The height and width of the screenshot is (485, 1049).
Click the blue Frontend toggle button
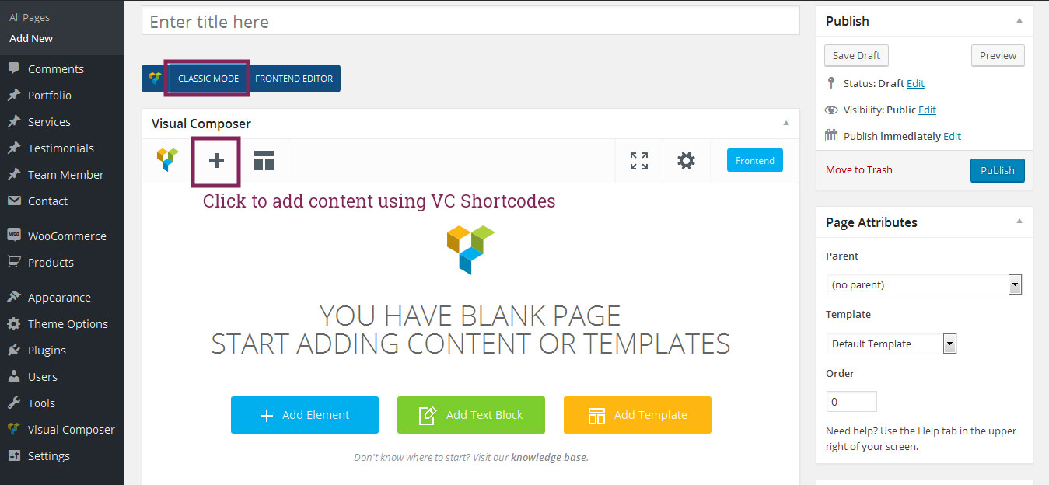tap(754, 161)
